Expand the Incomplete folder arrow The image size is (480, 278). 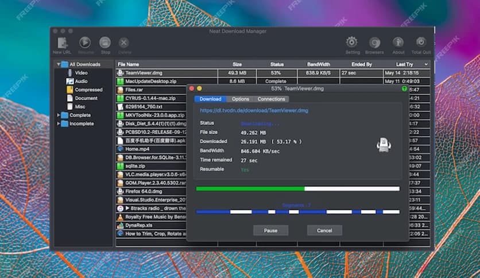[x=58, y=123]
